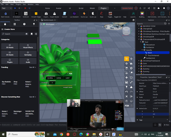Select the F3X Move tool
171x137 pixels.
[127, 59]
